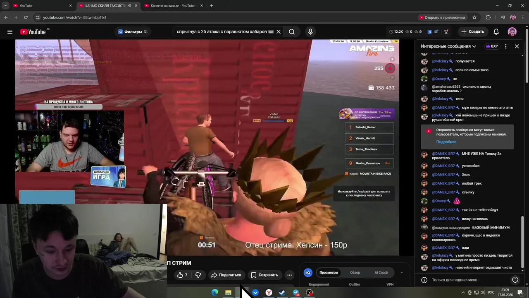The image size is (529, 298).
Task: Run the search with the magnifier icon
Action: (x=292, y=32)
